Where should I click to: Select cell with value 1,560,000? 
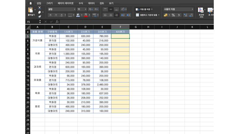[69, 54]
